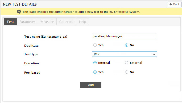Open the Generate tab
Screen dimensions: 182x103
(x=66, y=22)
